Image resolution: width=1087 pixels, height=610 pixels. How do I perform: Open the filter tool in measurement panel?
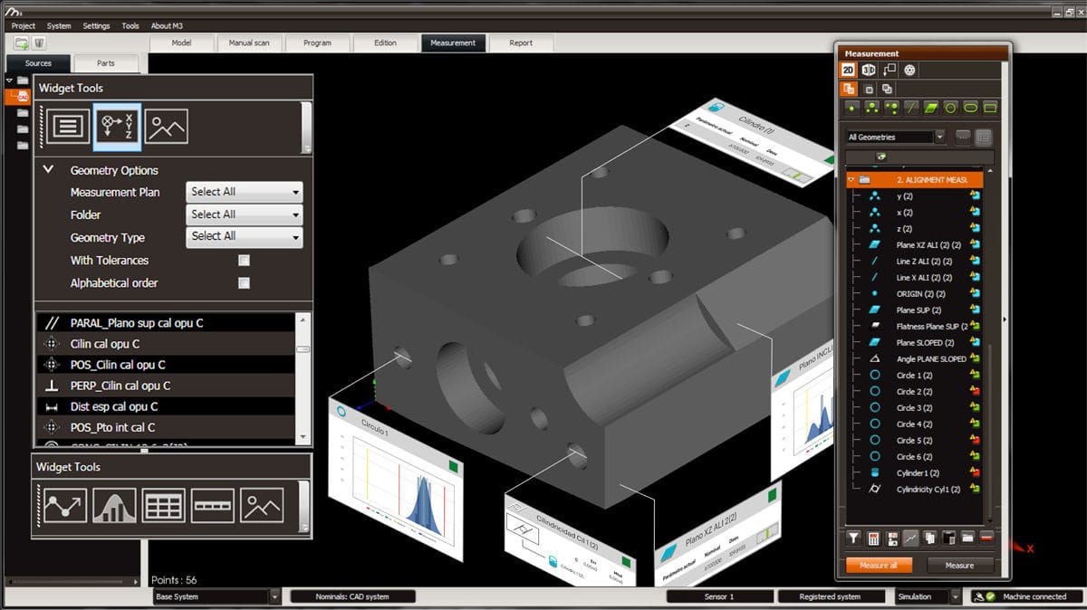[853, 539]
